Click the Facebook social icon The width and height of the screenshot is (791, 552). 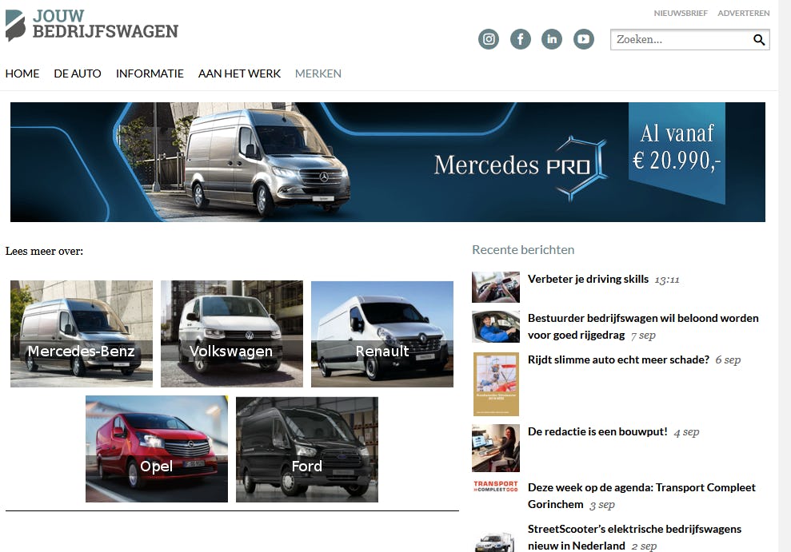click(x=520, y=38)
